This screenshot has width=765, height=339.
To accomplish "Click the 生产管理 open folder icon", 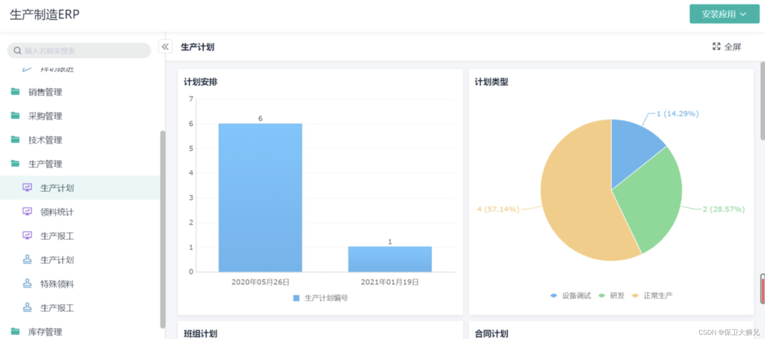I will [x=15, y=163].
